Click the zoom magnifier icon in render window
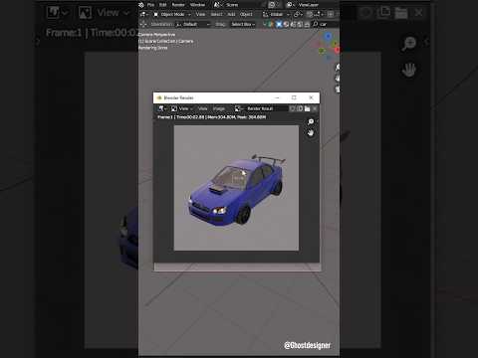This screenshot has height=358, width=478. [x=311, y=121]
